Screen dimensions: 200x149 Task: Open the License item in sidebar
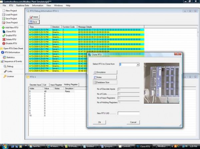[x=4, y=76]
